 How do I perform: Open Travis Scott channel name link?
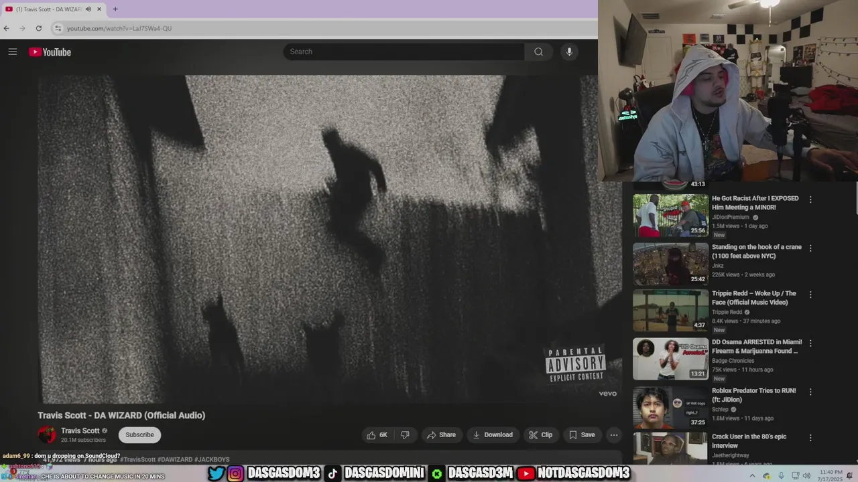80,430
